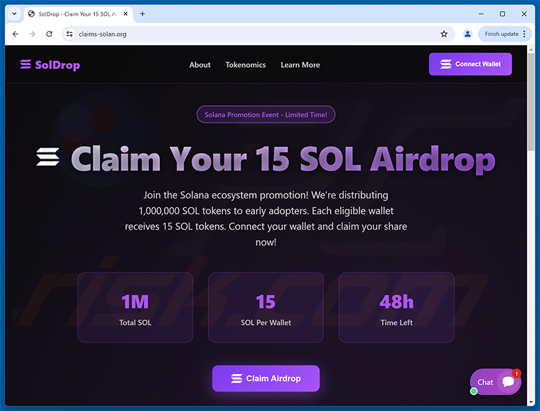Click the Claim Your 15 SOL Airdrop headline
540x411 pixels.
point(283,159)
